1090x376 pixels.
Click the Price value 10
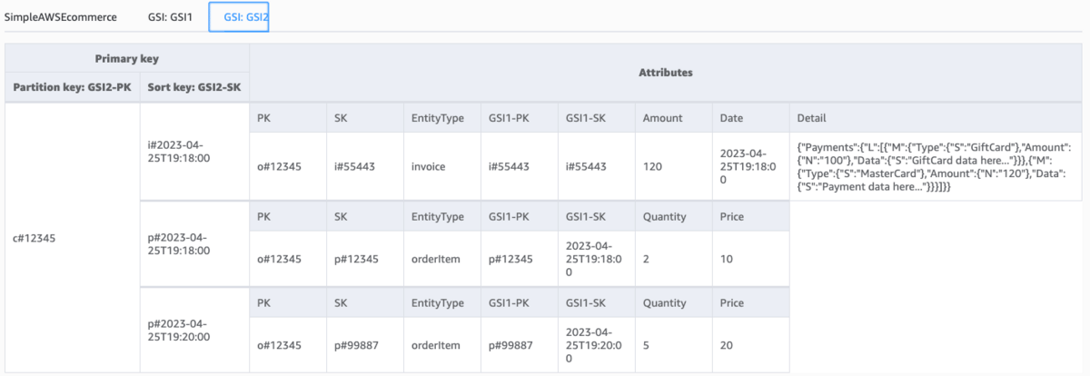tap(725, 259)
